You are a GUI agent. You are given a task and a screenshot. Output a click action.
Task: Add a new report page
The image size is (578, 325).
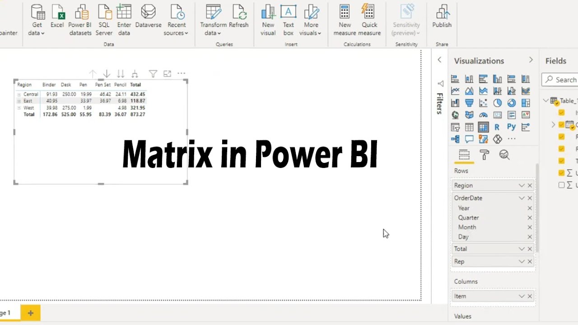30,313
